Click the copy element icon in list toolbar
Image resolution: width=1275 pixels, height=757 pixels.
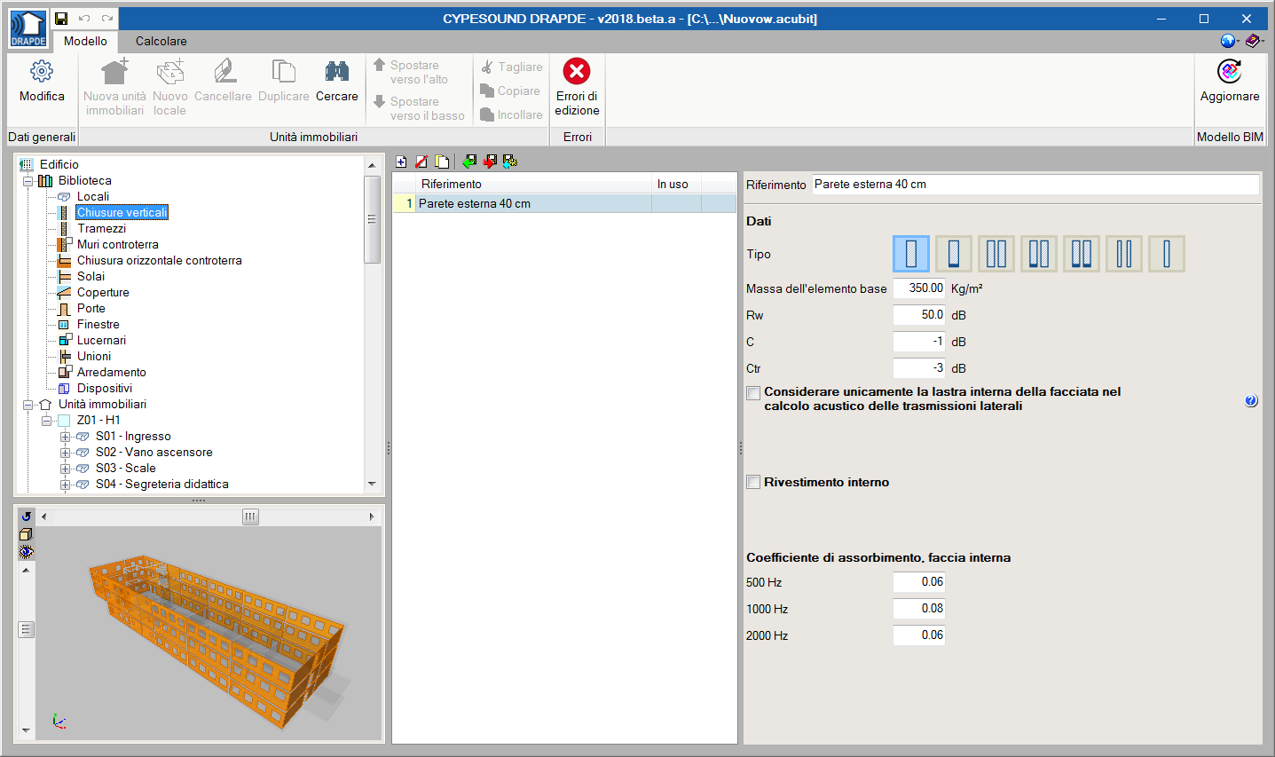[x=442, y=162]
